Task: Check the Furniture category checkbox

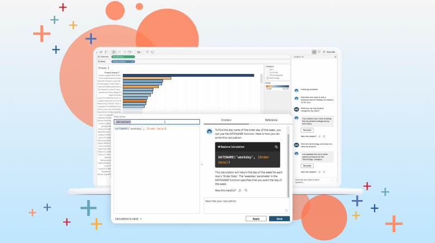Action: click(267, 72)
